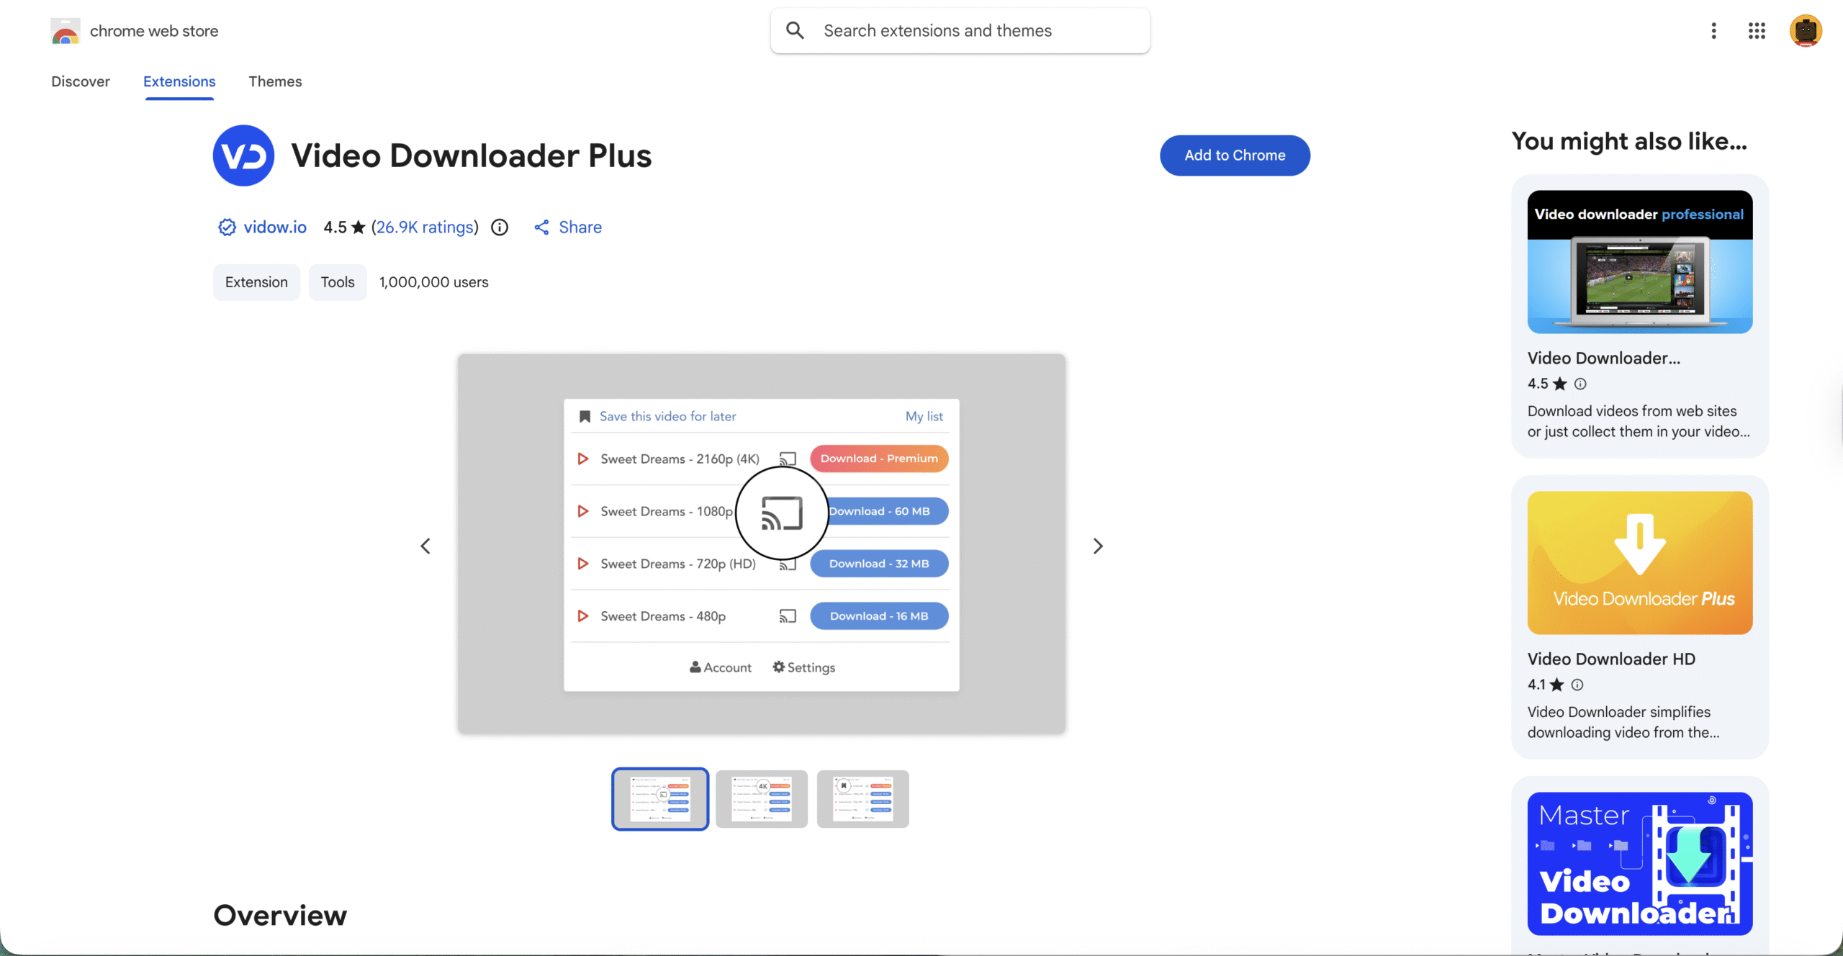This screenshot has width=1843, height=956.
Task: Open Master Video Downloader card image
Action: (1640, 864)
